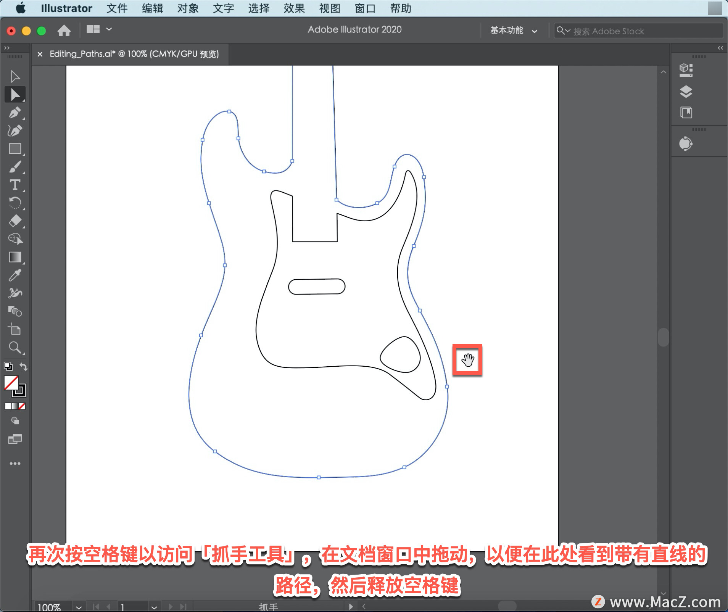
Task: Select the Direct Selection tool
Action: 15,94
